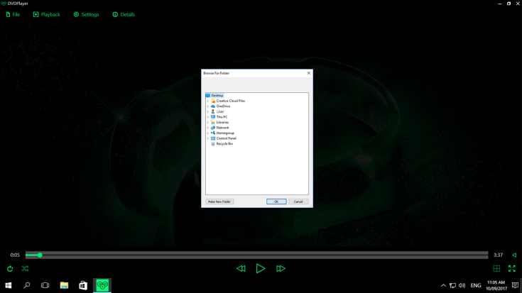
Task: Toggle repeat playback icon
Action: pyautogui.click(x=10, y=269)
